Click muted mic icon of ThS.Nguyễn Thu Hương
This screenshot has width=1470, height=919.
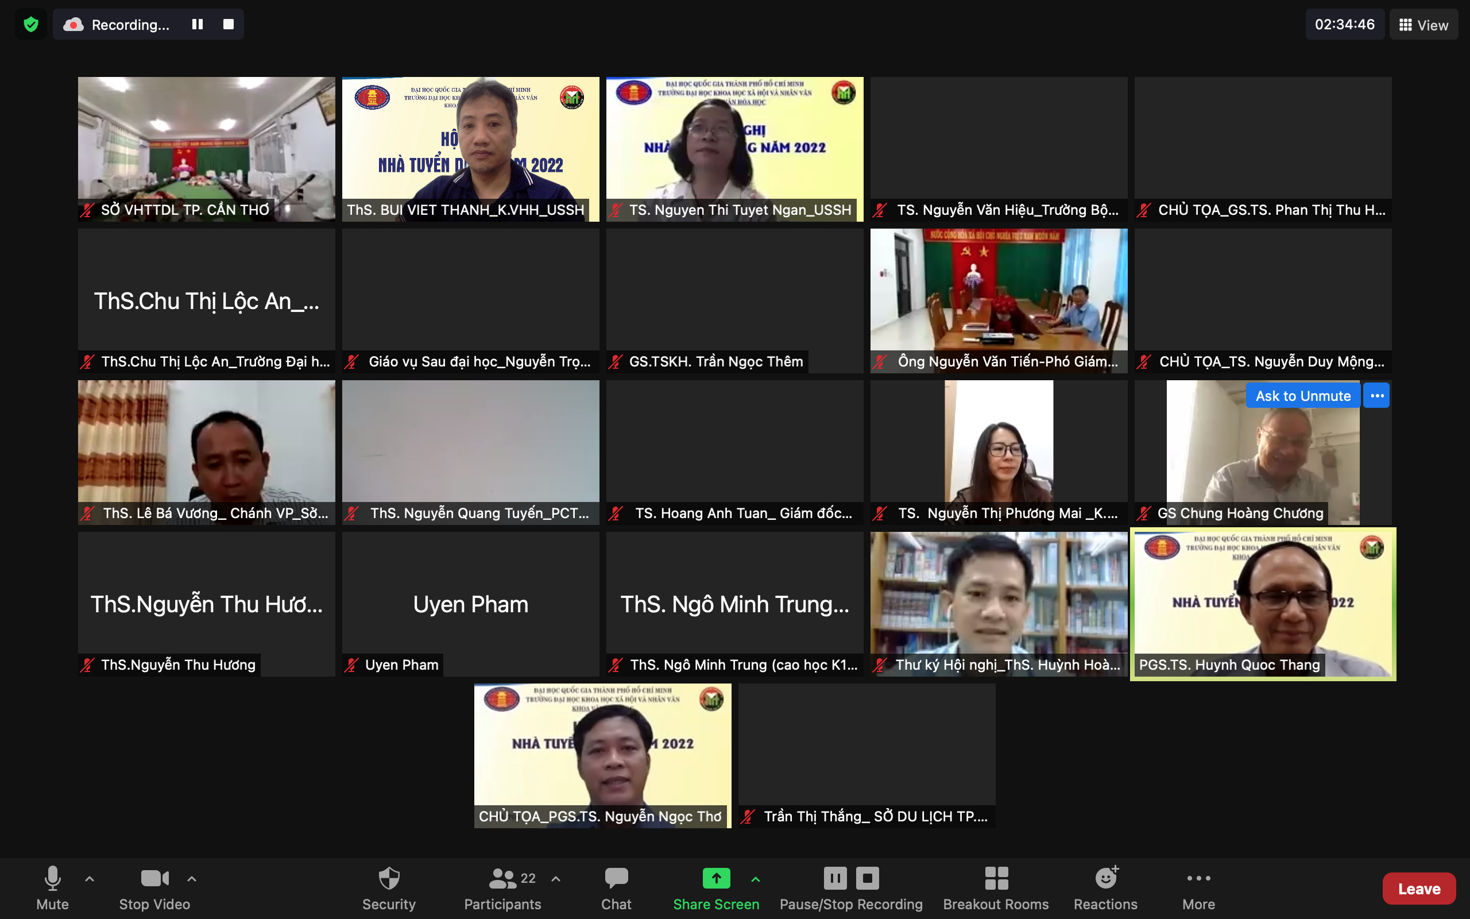pos(87,665)
